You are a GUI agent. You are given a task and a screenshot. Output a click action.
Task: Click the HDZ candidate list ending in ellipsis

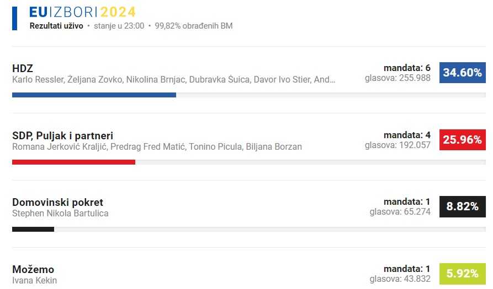point(173,80)
